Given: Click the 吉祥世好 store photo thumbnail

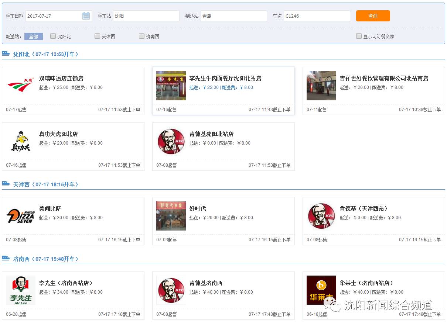Looking at the screenshot, I should point(321,85).
